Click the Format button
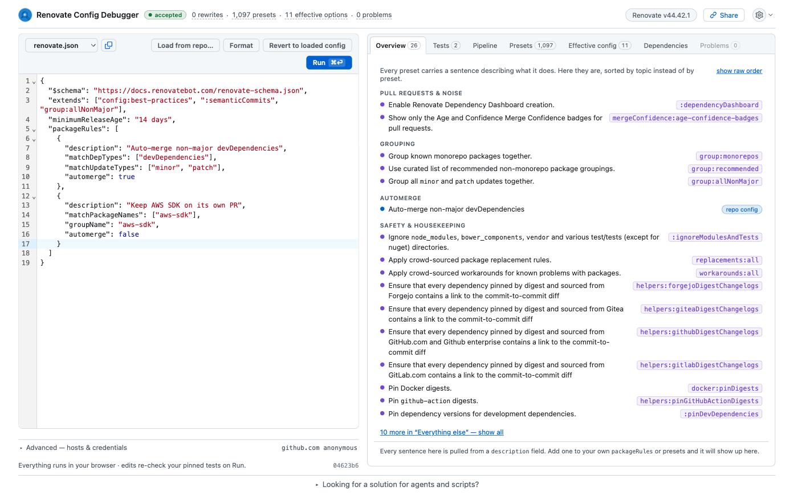Viewport: 794px width, 495px height. click(241, 45)
